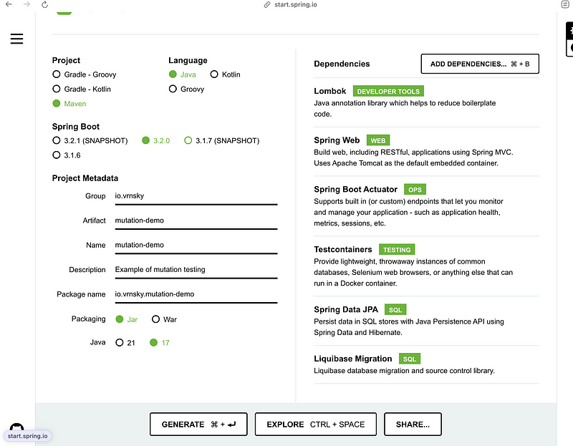Image resolution: width=573 pixels, height=446 pixels.
Task: Open the hamburger navigation menu
Action: 16,39
